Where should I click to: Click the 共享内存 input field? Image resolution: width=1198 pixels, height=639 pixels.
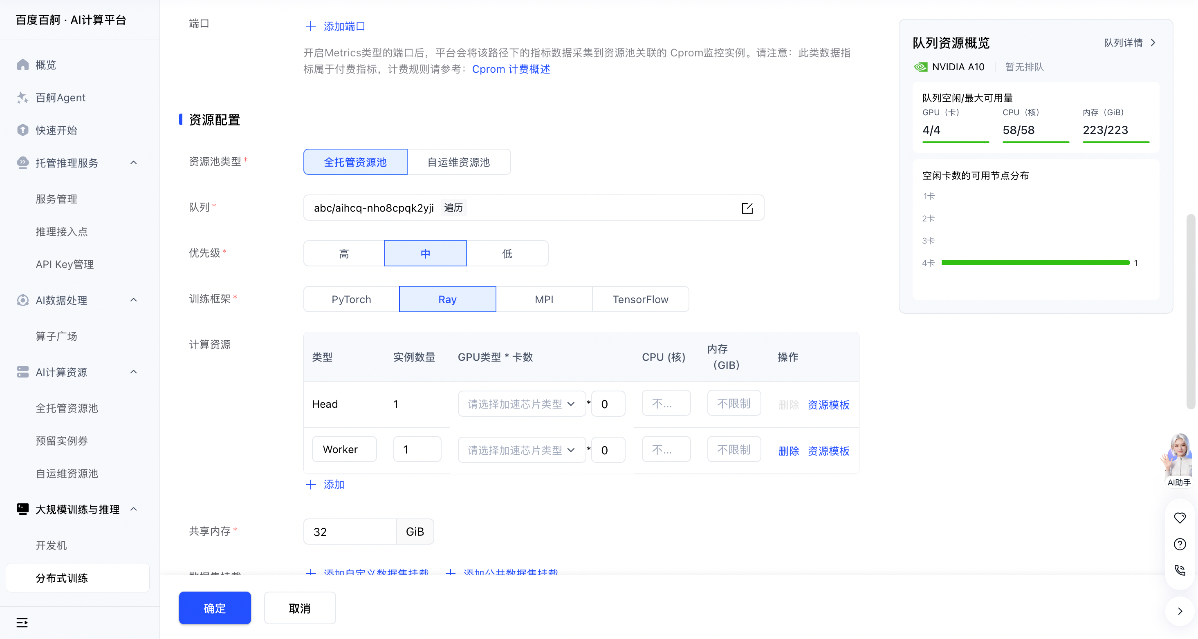[x=350, y=531]
